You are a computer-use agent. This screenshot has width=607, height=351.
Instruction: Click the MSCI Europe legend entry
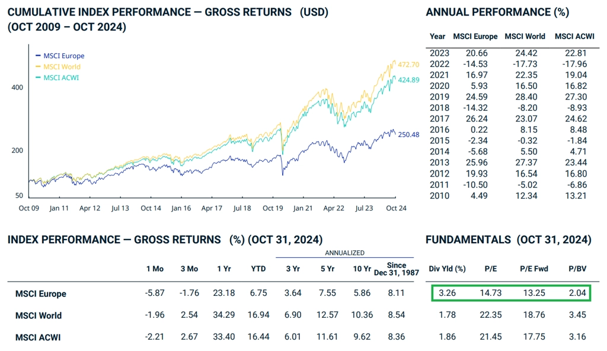(60, 56)
